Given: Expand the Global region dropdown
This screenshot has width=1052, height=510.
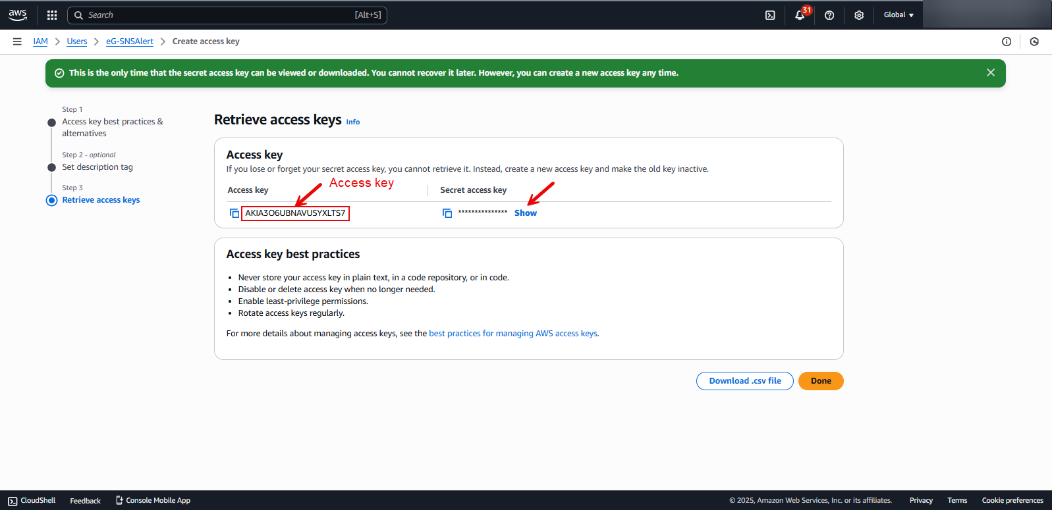Looking at the screenshot, I should [x=899, y=15].
